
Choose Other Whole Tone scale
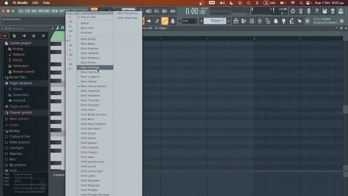pyautogui.click(x=128, y=18)
